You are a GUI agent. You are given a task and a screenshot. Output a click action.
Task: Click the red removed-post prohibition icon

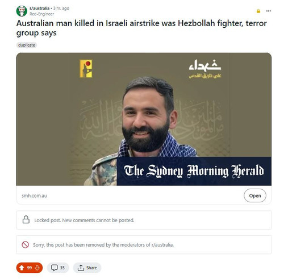click(x=25, y=245)
